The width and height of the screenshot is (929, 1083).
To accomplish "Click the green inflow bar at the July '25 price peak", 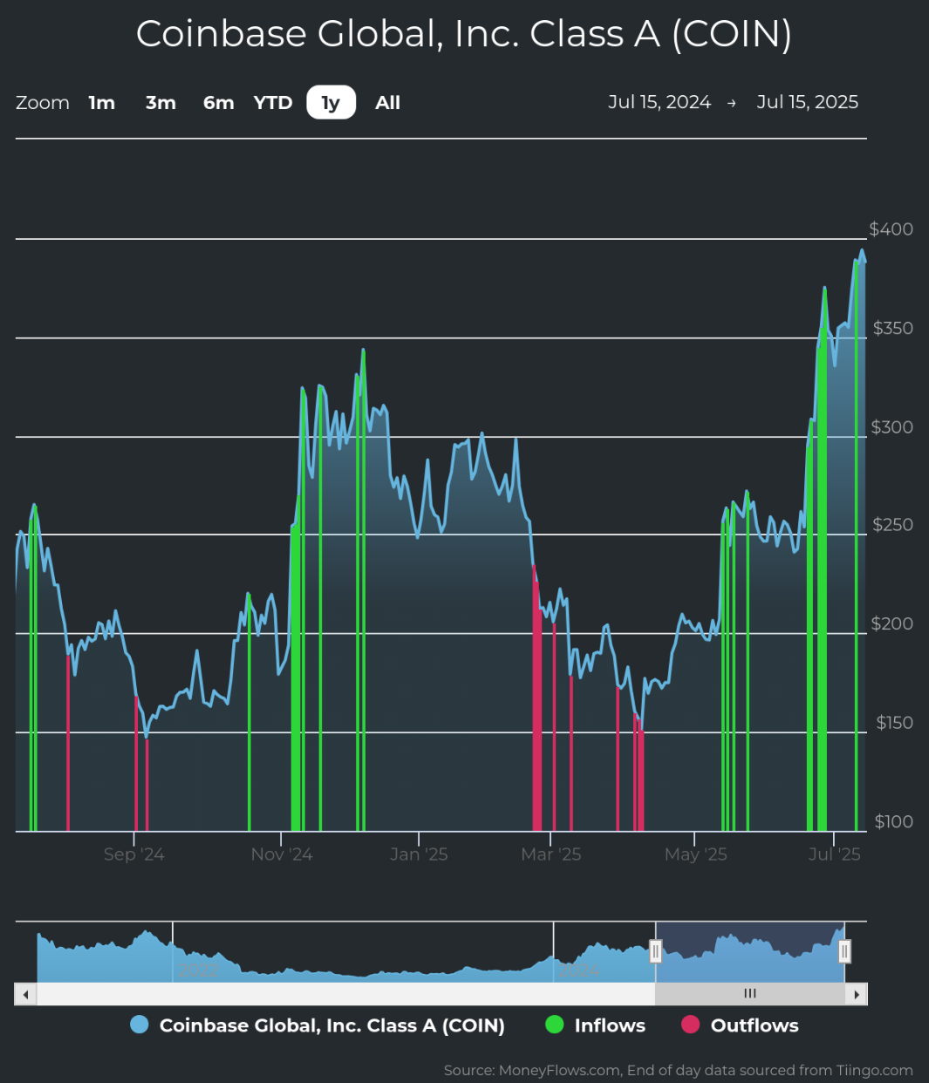I will (856, 545).
